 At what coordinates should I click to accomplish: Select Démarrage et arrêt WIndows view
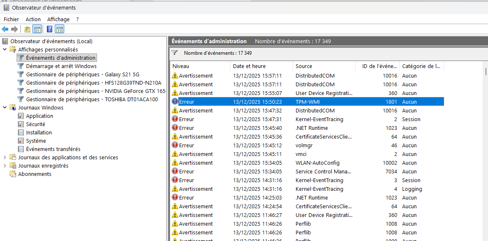pyautogui.click(x=61, y=66)
